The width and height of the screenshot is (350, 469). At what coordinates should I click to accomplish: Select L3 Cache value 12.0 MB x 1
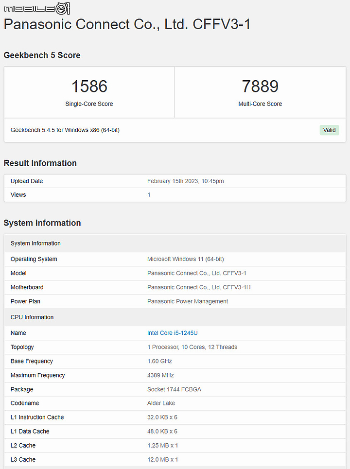(x=162, y=459)
